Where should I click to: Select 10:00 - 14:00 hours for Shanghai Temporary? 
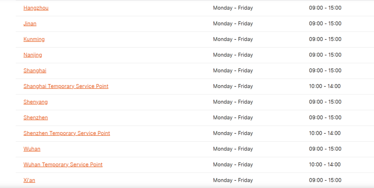click(325, 86)
